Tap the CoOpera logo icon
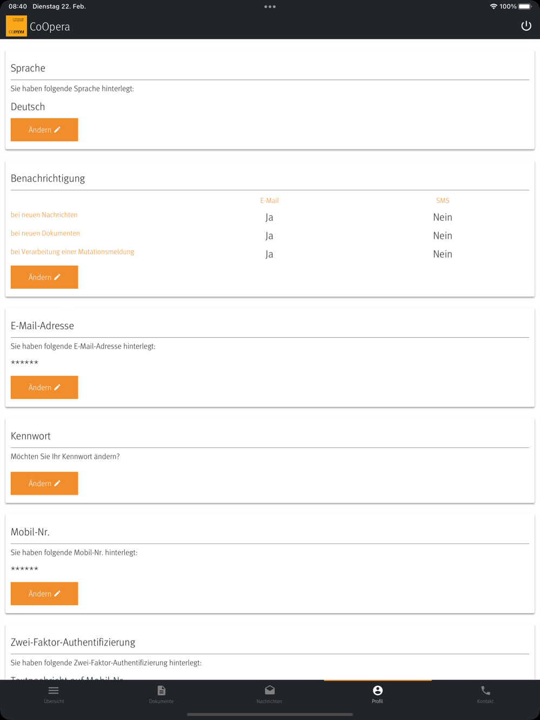Viewport: 540px width, 720px height. (16, 26)
